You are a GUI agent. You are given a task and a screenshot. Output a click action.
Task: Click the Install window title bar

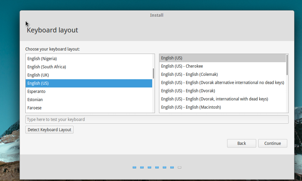(157, 15)
